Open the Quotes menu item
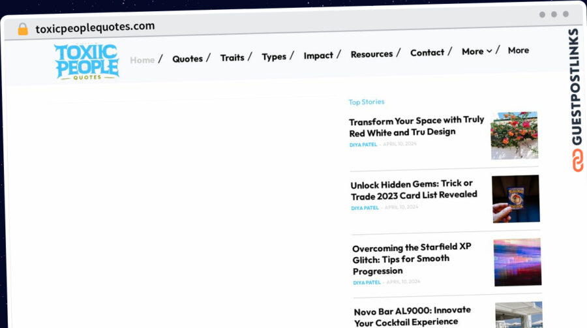This screenshot has width=587, height=328. tap(188, 59)
